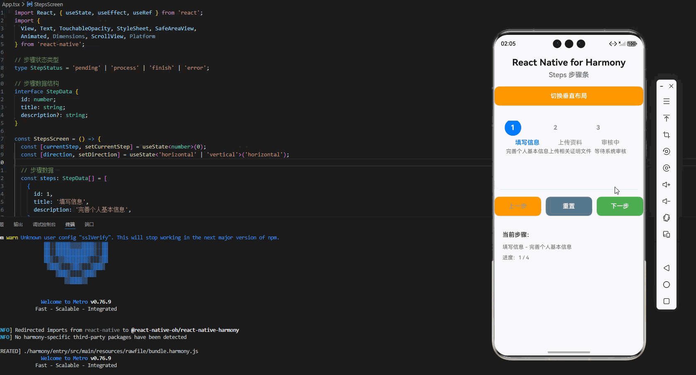Viewport: 696px width, 375px height.
Task: Click the phone bottom navigation gesture bar
Action: [569, 352]
